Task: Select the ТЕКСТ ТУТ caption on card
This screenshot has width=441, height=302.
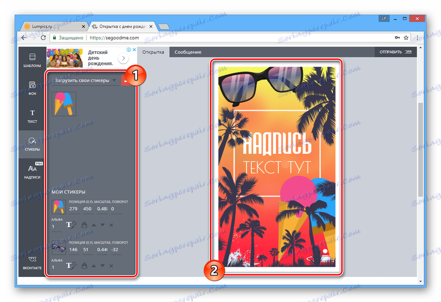Action: pyautogui.click(x=277, y=167)
